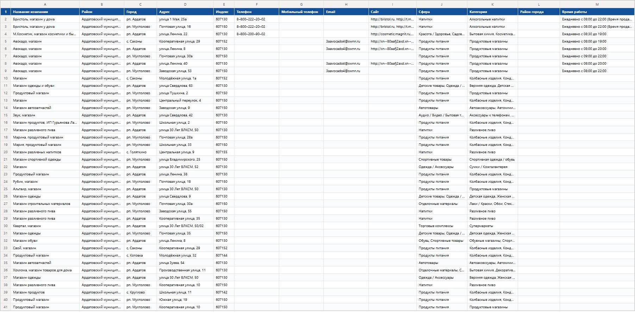Screen dimensions: 635x317
Task: Select 'Красота / Здоровье' sphere cell
Action: click(442, 34)
